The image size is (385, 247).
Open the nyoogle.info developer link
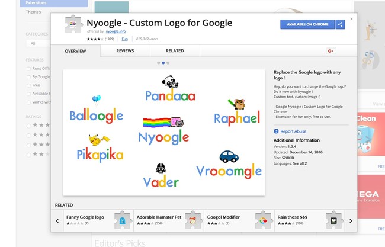point(115,31)
